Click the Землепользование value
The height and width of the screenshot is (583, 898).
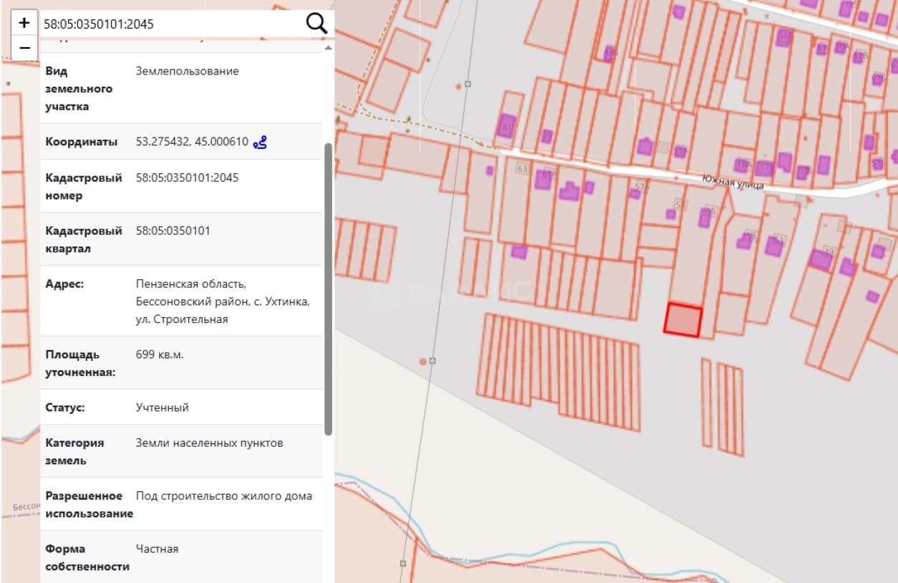click(x=188, y=71)
